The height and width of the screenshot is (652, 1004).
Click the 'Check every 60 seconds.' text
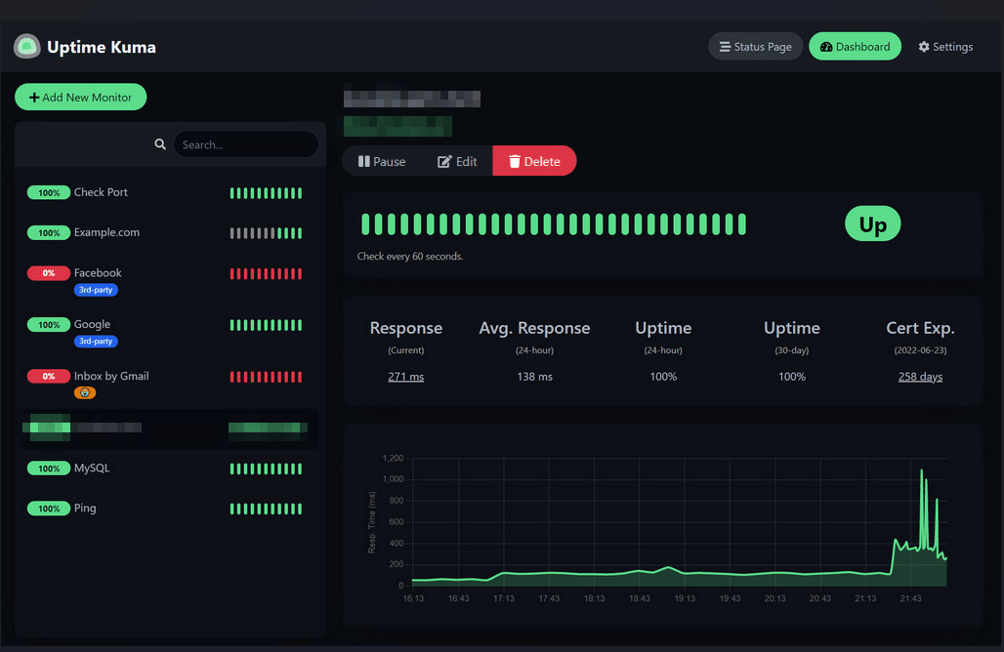(x=410, y=257)
